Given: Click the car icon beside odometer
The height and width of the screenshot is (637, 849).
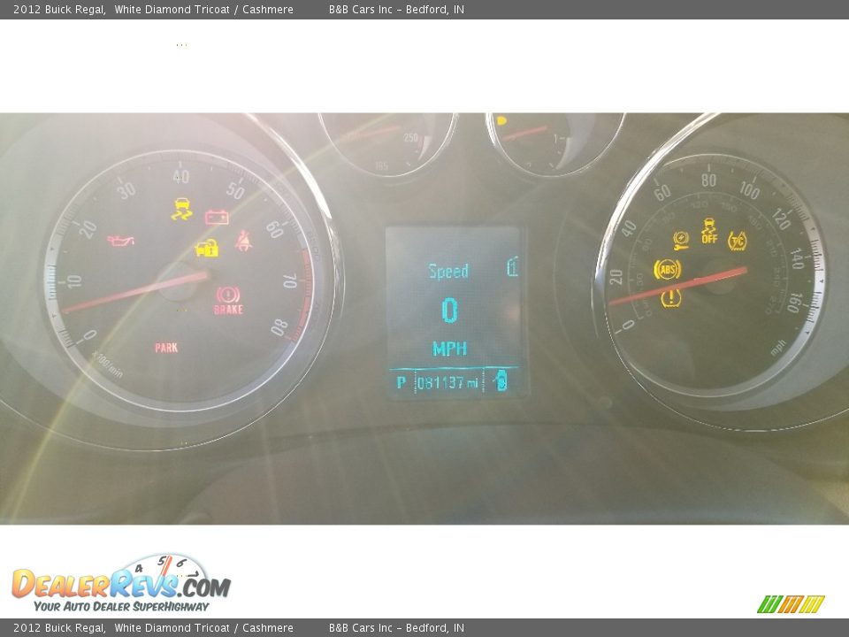Looking at the screenshot, I should (x=501, y=381).
